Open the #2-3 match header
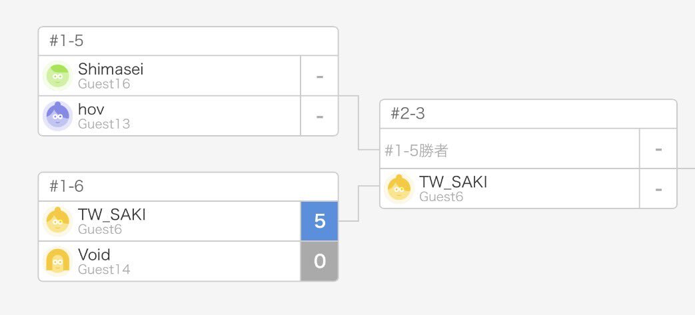This screenshot has height=315, width=695. point(528,114)
